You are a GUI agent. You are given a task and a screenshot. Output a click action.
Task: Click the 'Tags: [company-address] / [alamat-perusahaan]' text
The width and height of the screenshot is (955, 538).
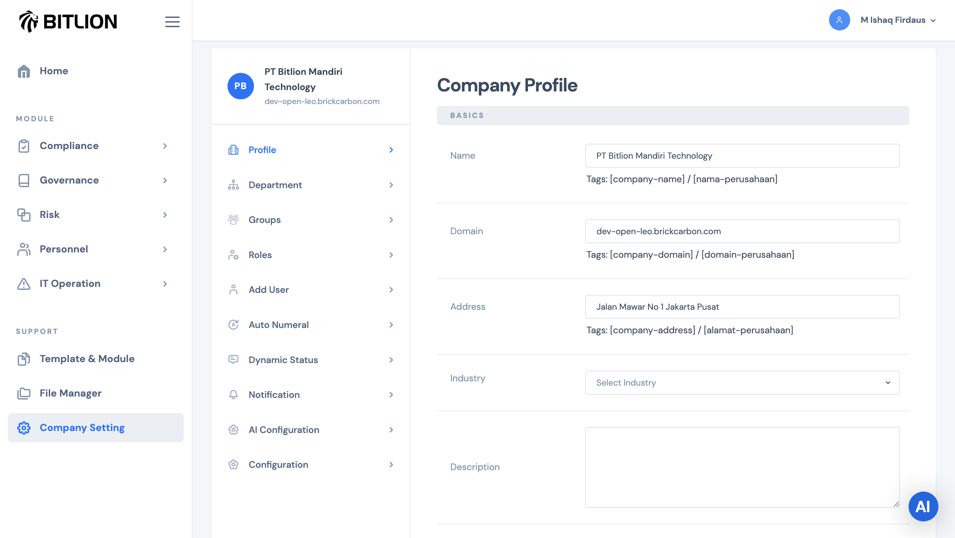690,330
